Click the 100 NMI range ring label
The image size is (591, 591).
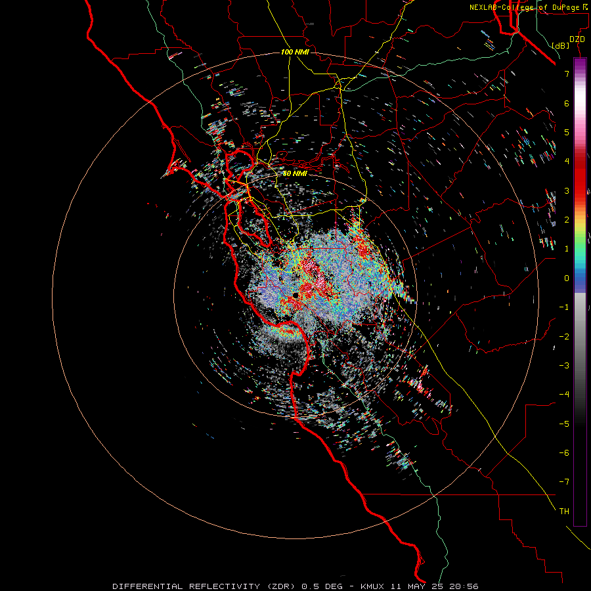(x=295, y=52)
